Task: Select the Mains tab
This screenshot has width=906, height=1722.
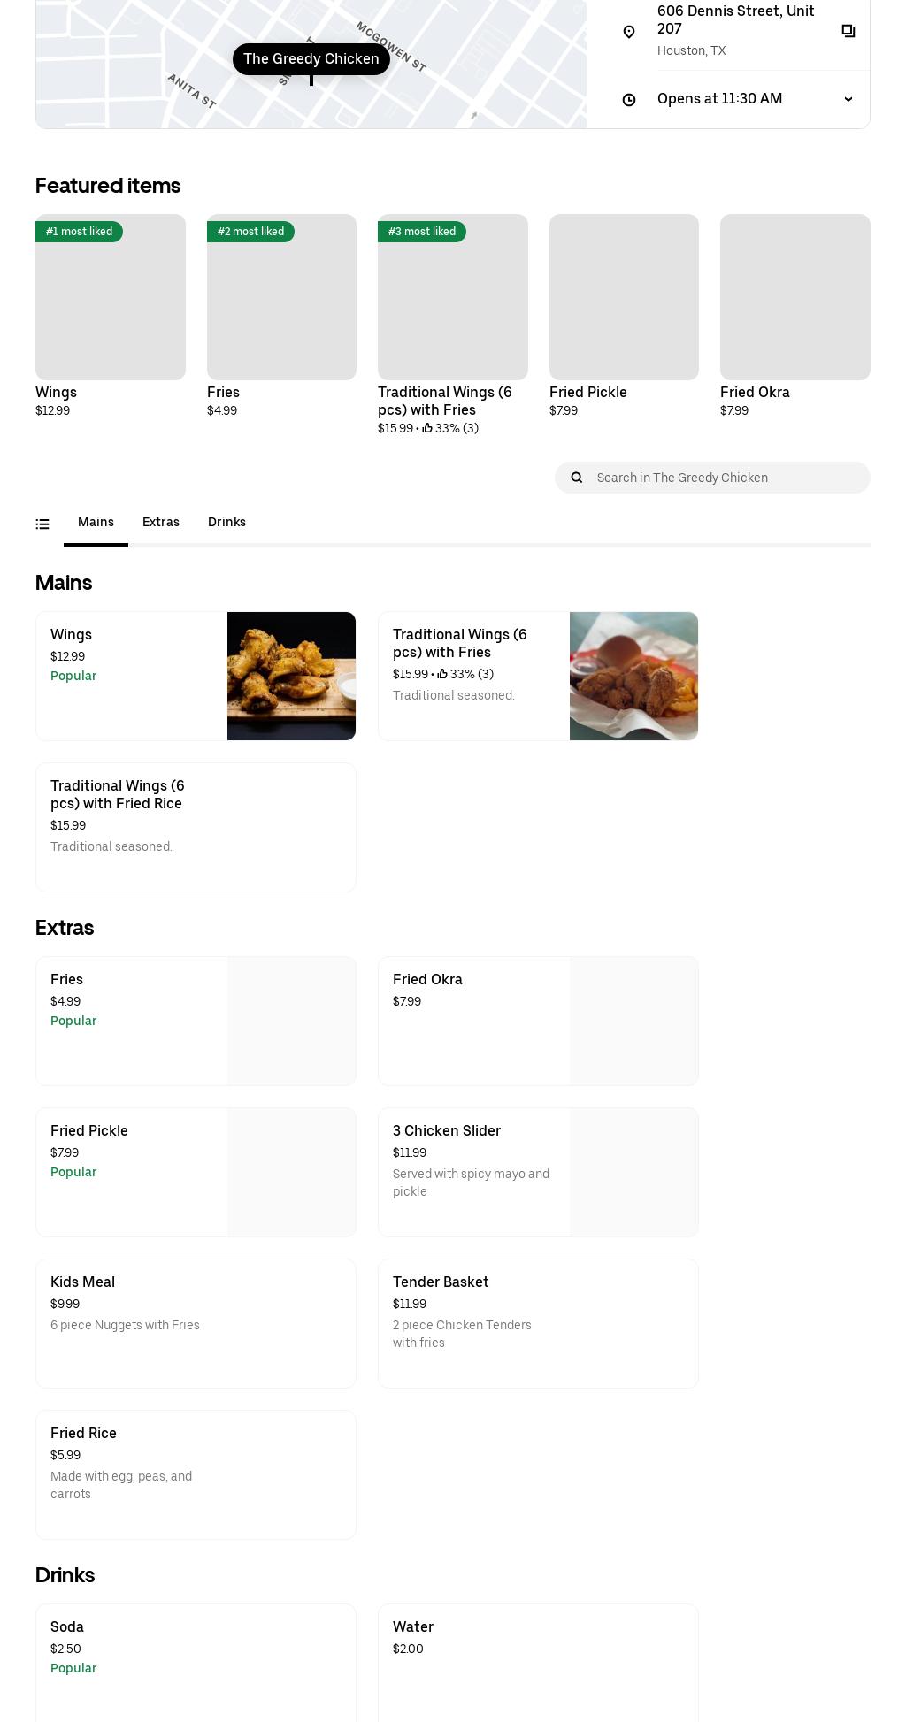Action: 96,523
